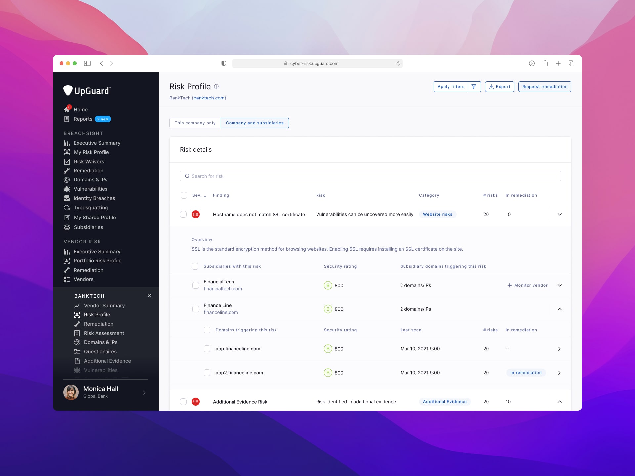Check the Domains triggering this risk header

tap(207, 330)
